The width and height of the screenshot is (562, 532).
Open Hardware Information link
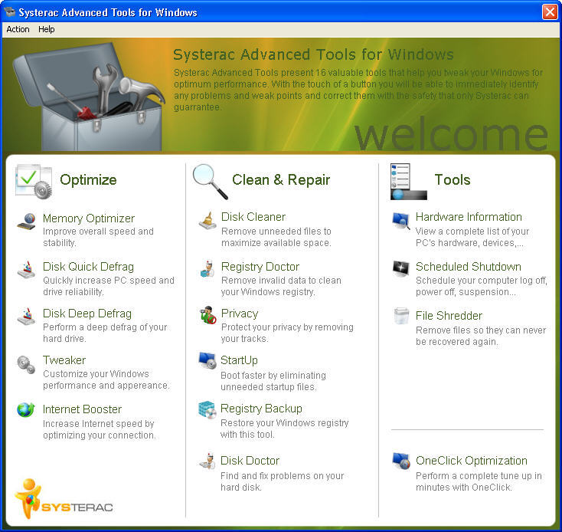[469, 217]
